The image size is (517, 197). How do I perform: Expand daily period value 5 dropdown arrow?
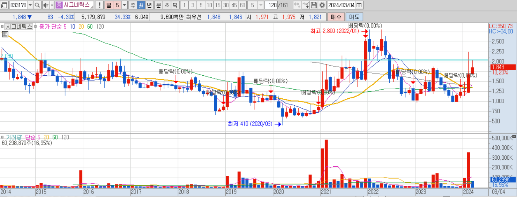tap(124, 5)
